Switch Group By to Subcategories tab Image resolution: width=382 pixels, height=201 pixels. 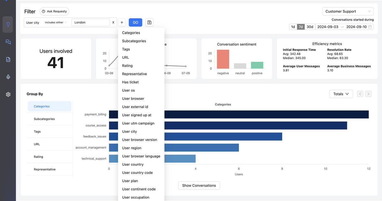(50, 119)
